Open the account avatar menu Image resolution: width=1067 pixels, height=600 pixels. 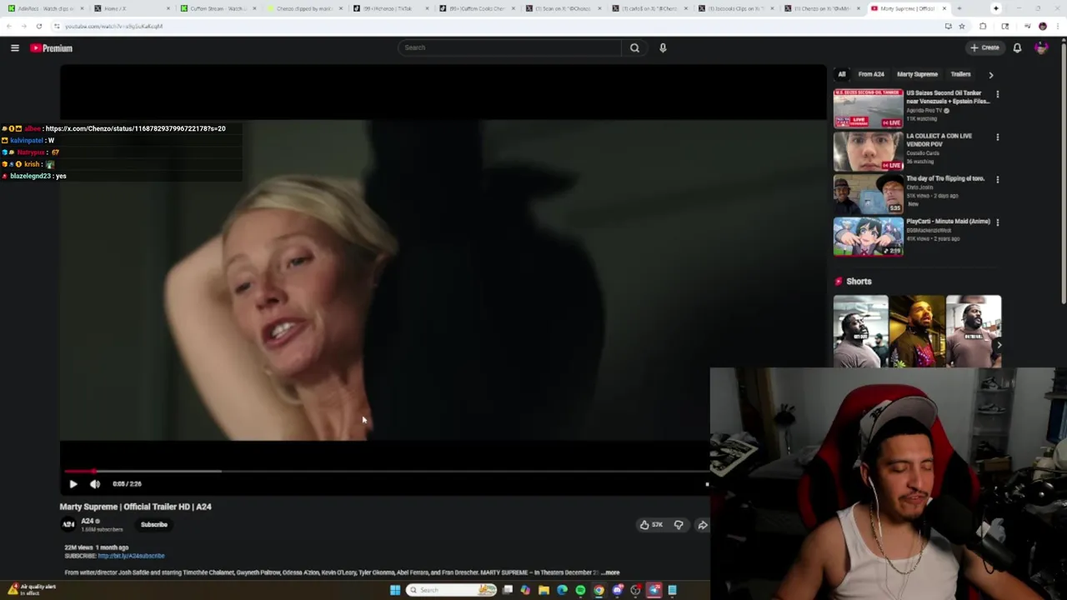[1041, 47]
